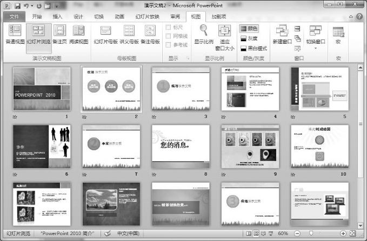Minimize the ribbon with caret icon
Image resolution: width=367 pixels, height=241 pixels.
[x=351, y=16]
